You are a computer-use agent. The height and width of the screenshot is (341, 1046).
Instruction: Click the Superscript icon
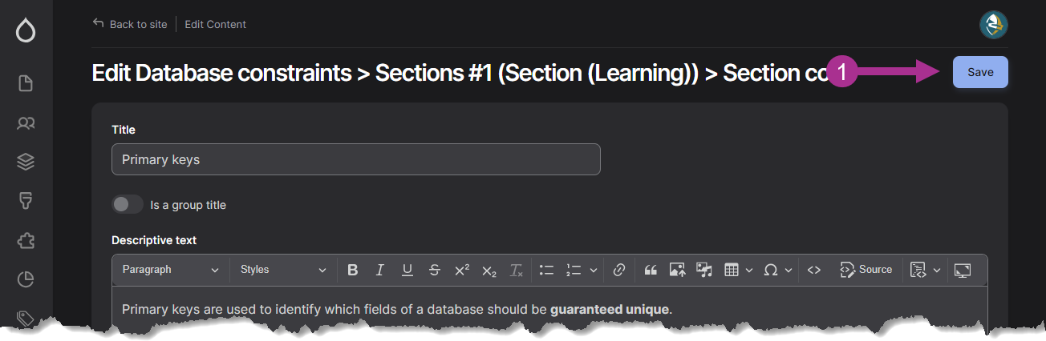click(462, 270)
